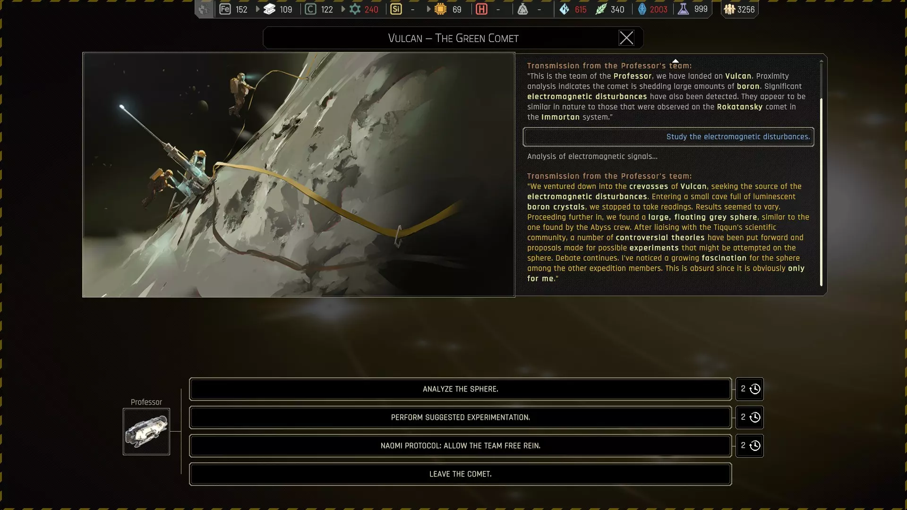Click Study the electromagnetic disturbances link
The height and width of the screenshot is (510, 907).
[737, 137]
